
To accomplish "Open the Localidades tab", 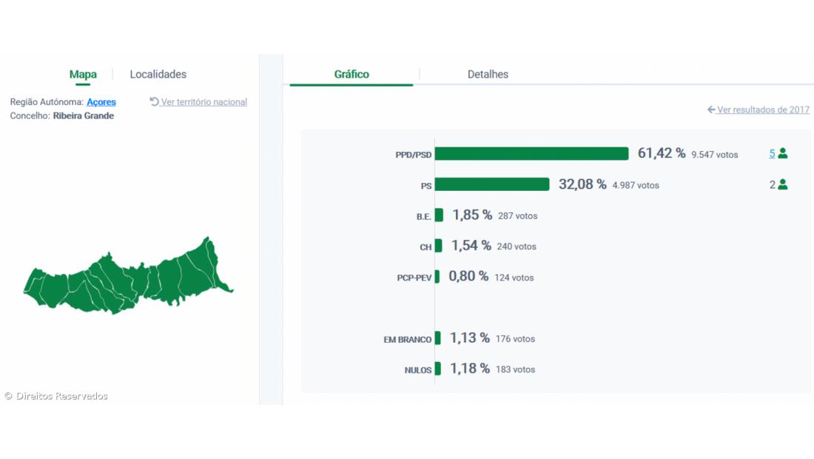I will pyautogui.click(x=158, y=74).
